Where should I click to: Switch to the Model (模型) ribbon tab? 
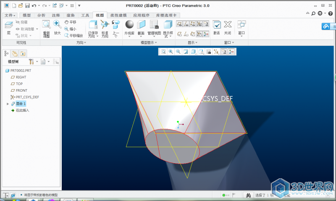click(x=26, y=15)
